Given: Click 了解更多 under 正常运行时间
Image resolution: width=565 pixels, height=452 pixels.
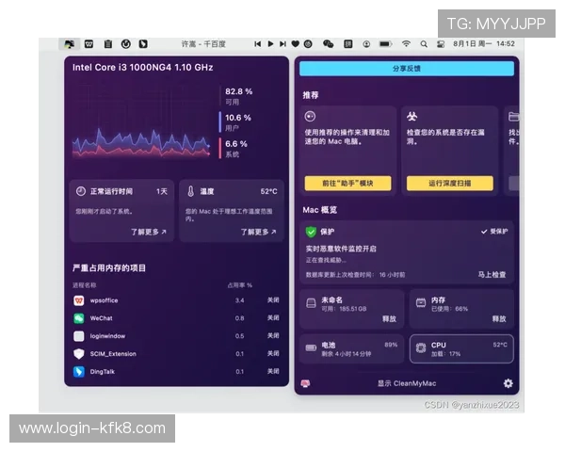Looking at the screenshot, I should click(x=149, y=232).
